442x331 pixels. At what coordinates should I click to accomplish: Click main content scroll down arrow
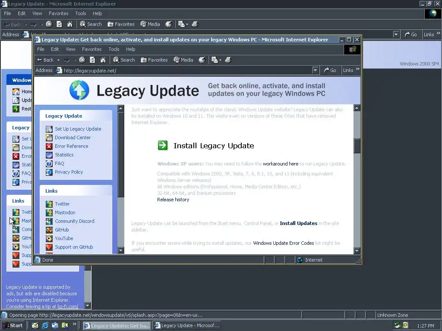(x=357, y=250)
